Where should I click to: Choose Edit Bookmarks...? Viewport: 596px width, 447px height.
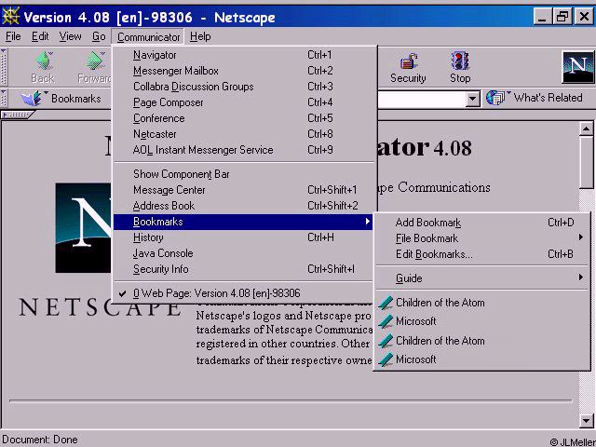482,254
